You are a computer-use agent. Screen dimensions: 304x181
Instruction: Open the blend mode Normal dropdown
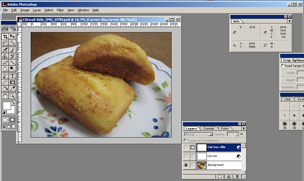click(x=198, y=134)
